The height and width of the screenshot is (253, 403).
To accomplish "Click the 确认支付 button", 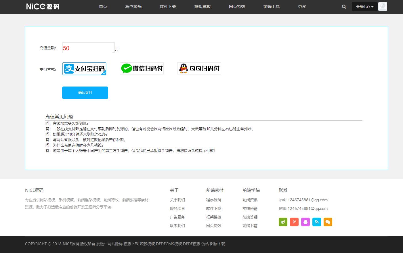I will coord(85,93).
